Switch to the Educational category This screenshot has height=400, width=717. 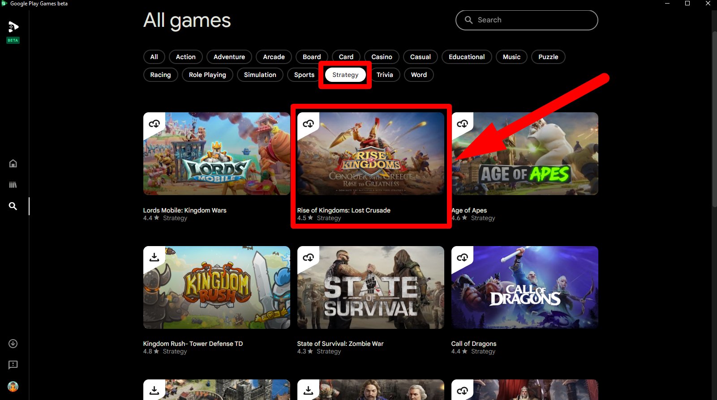point(467,57)
